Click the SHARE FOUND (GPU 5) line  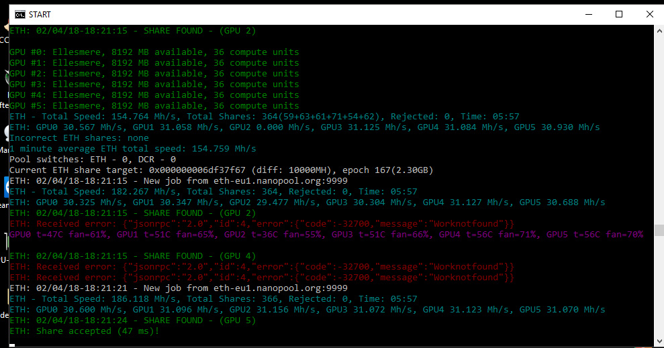tap(132, 321)
